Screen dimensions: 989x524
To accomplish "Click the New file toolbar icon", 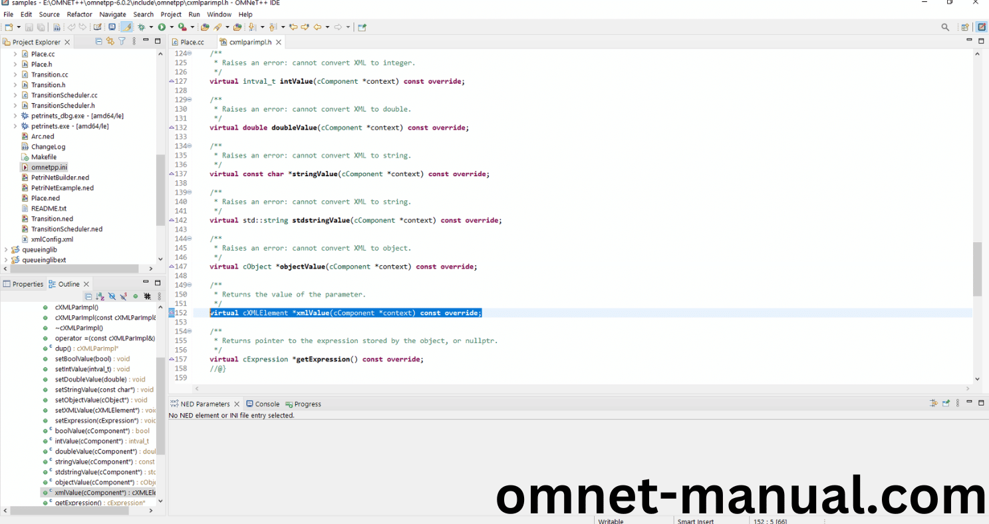I will coord(8,27).
